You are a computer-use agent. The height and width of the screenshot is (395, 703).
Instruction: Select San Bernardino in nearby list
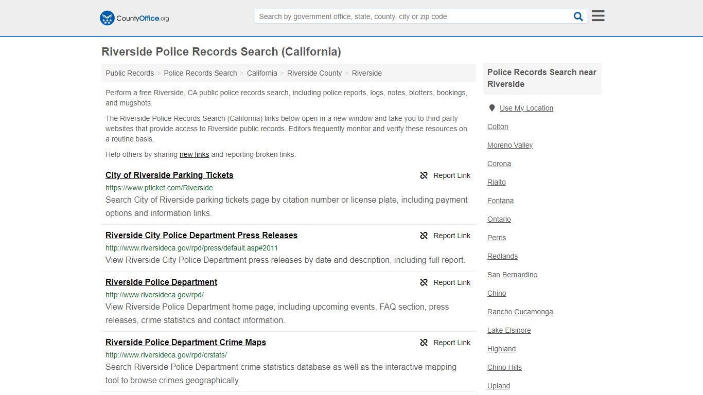coord(513,275)
